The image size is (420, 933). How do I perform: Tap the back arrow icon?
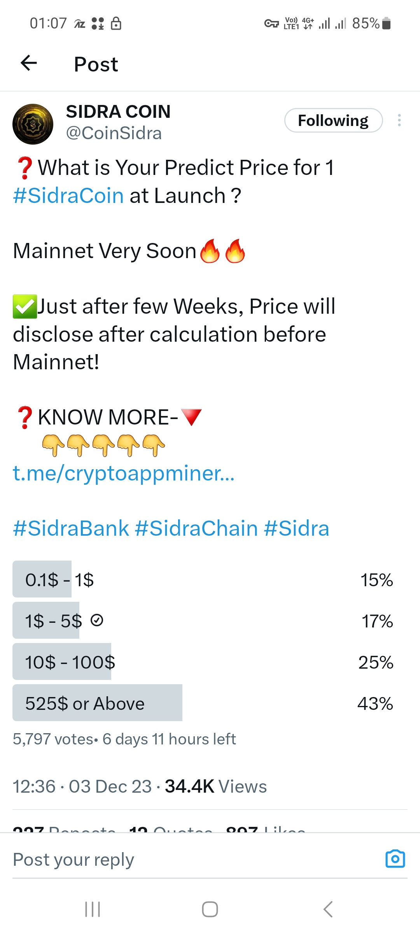(29, 63)
